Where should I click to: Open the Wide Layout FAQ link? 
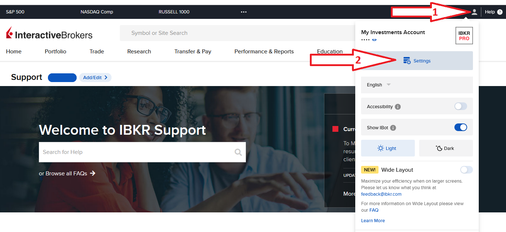[374, 210]
